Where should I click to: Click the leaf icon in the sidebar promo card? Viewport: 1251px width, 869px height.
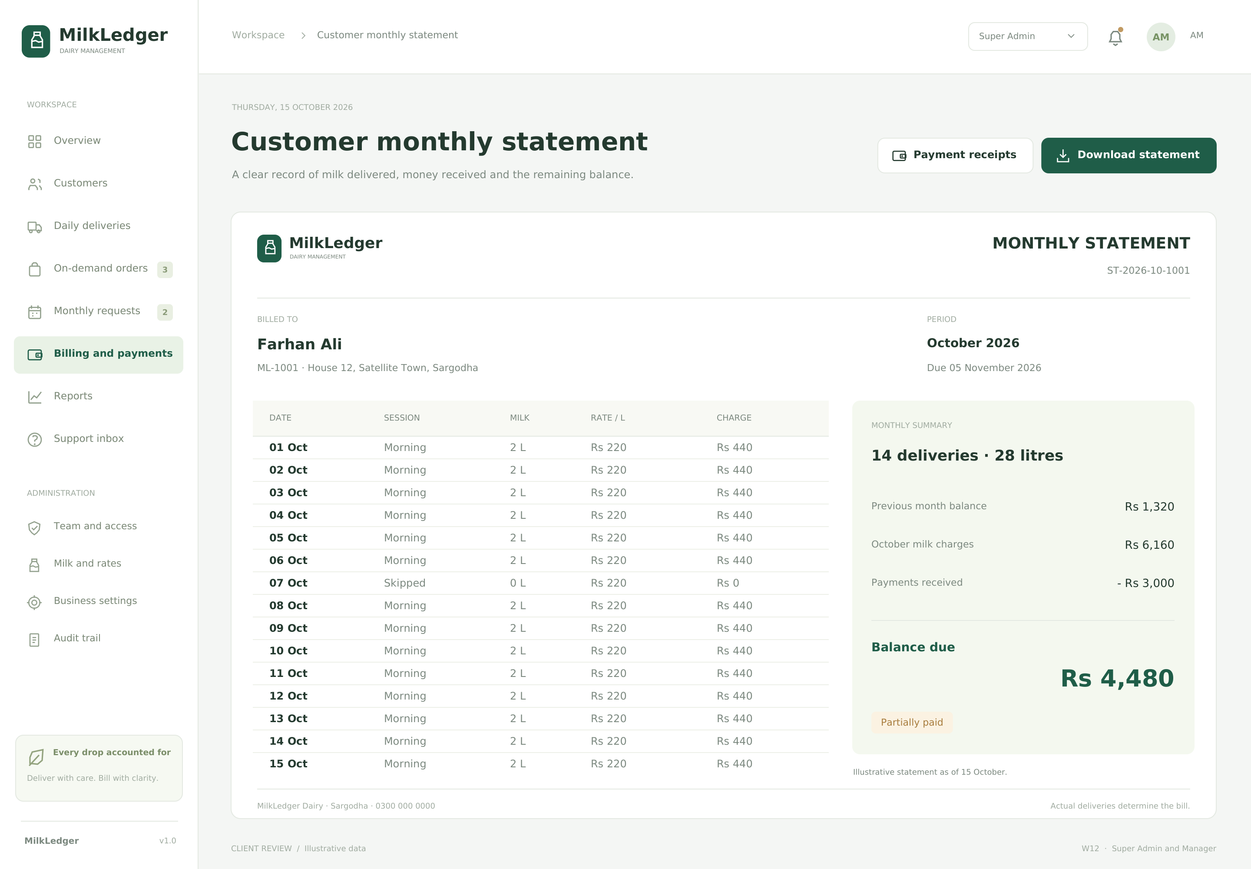[x=36, y=757]
